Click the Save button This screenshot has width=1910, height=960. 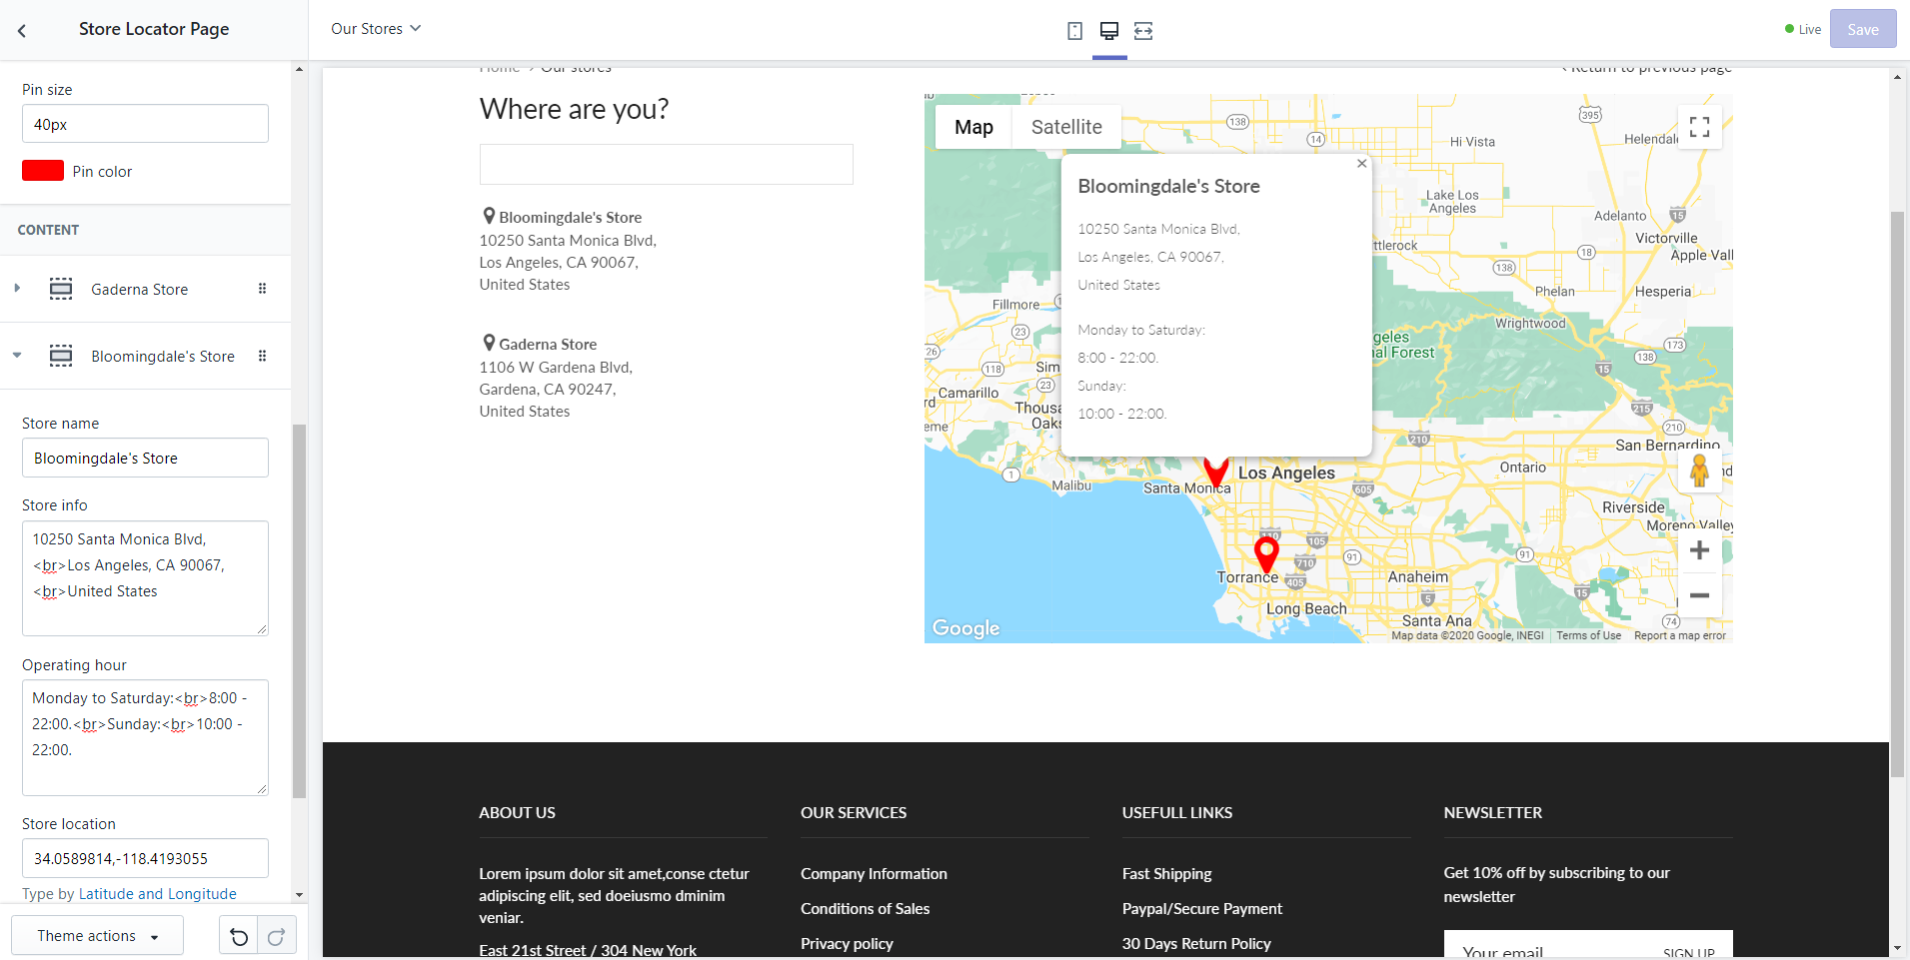click(1862, 30)
